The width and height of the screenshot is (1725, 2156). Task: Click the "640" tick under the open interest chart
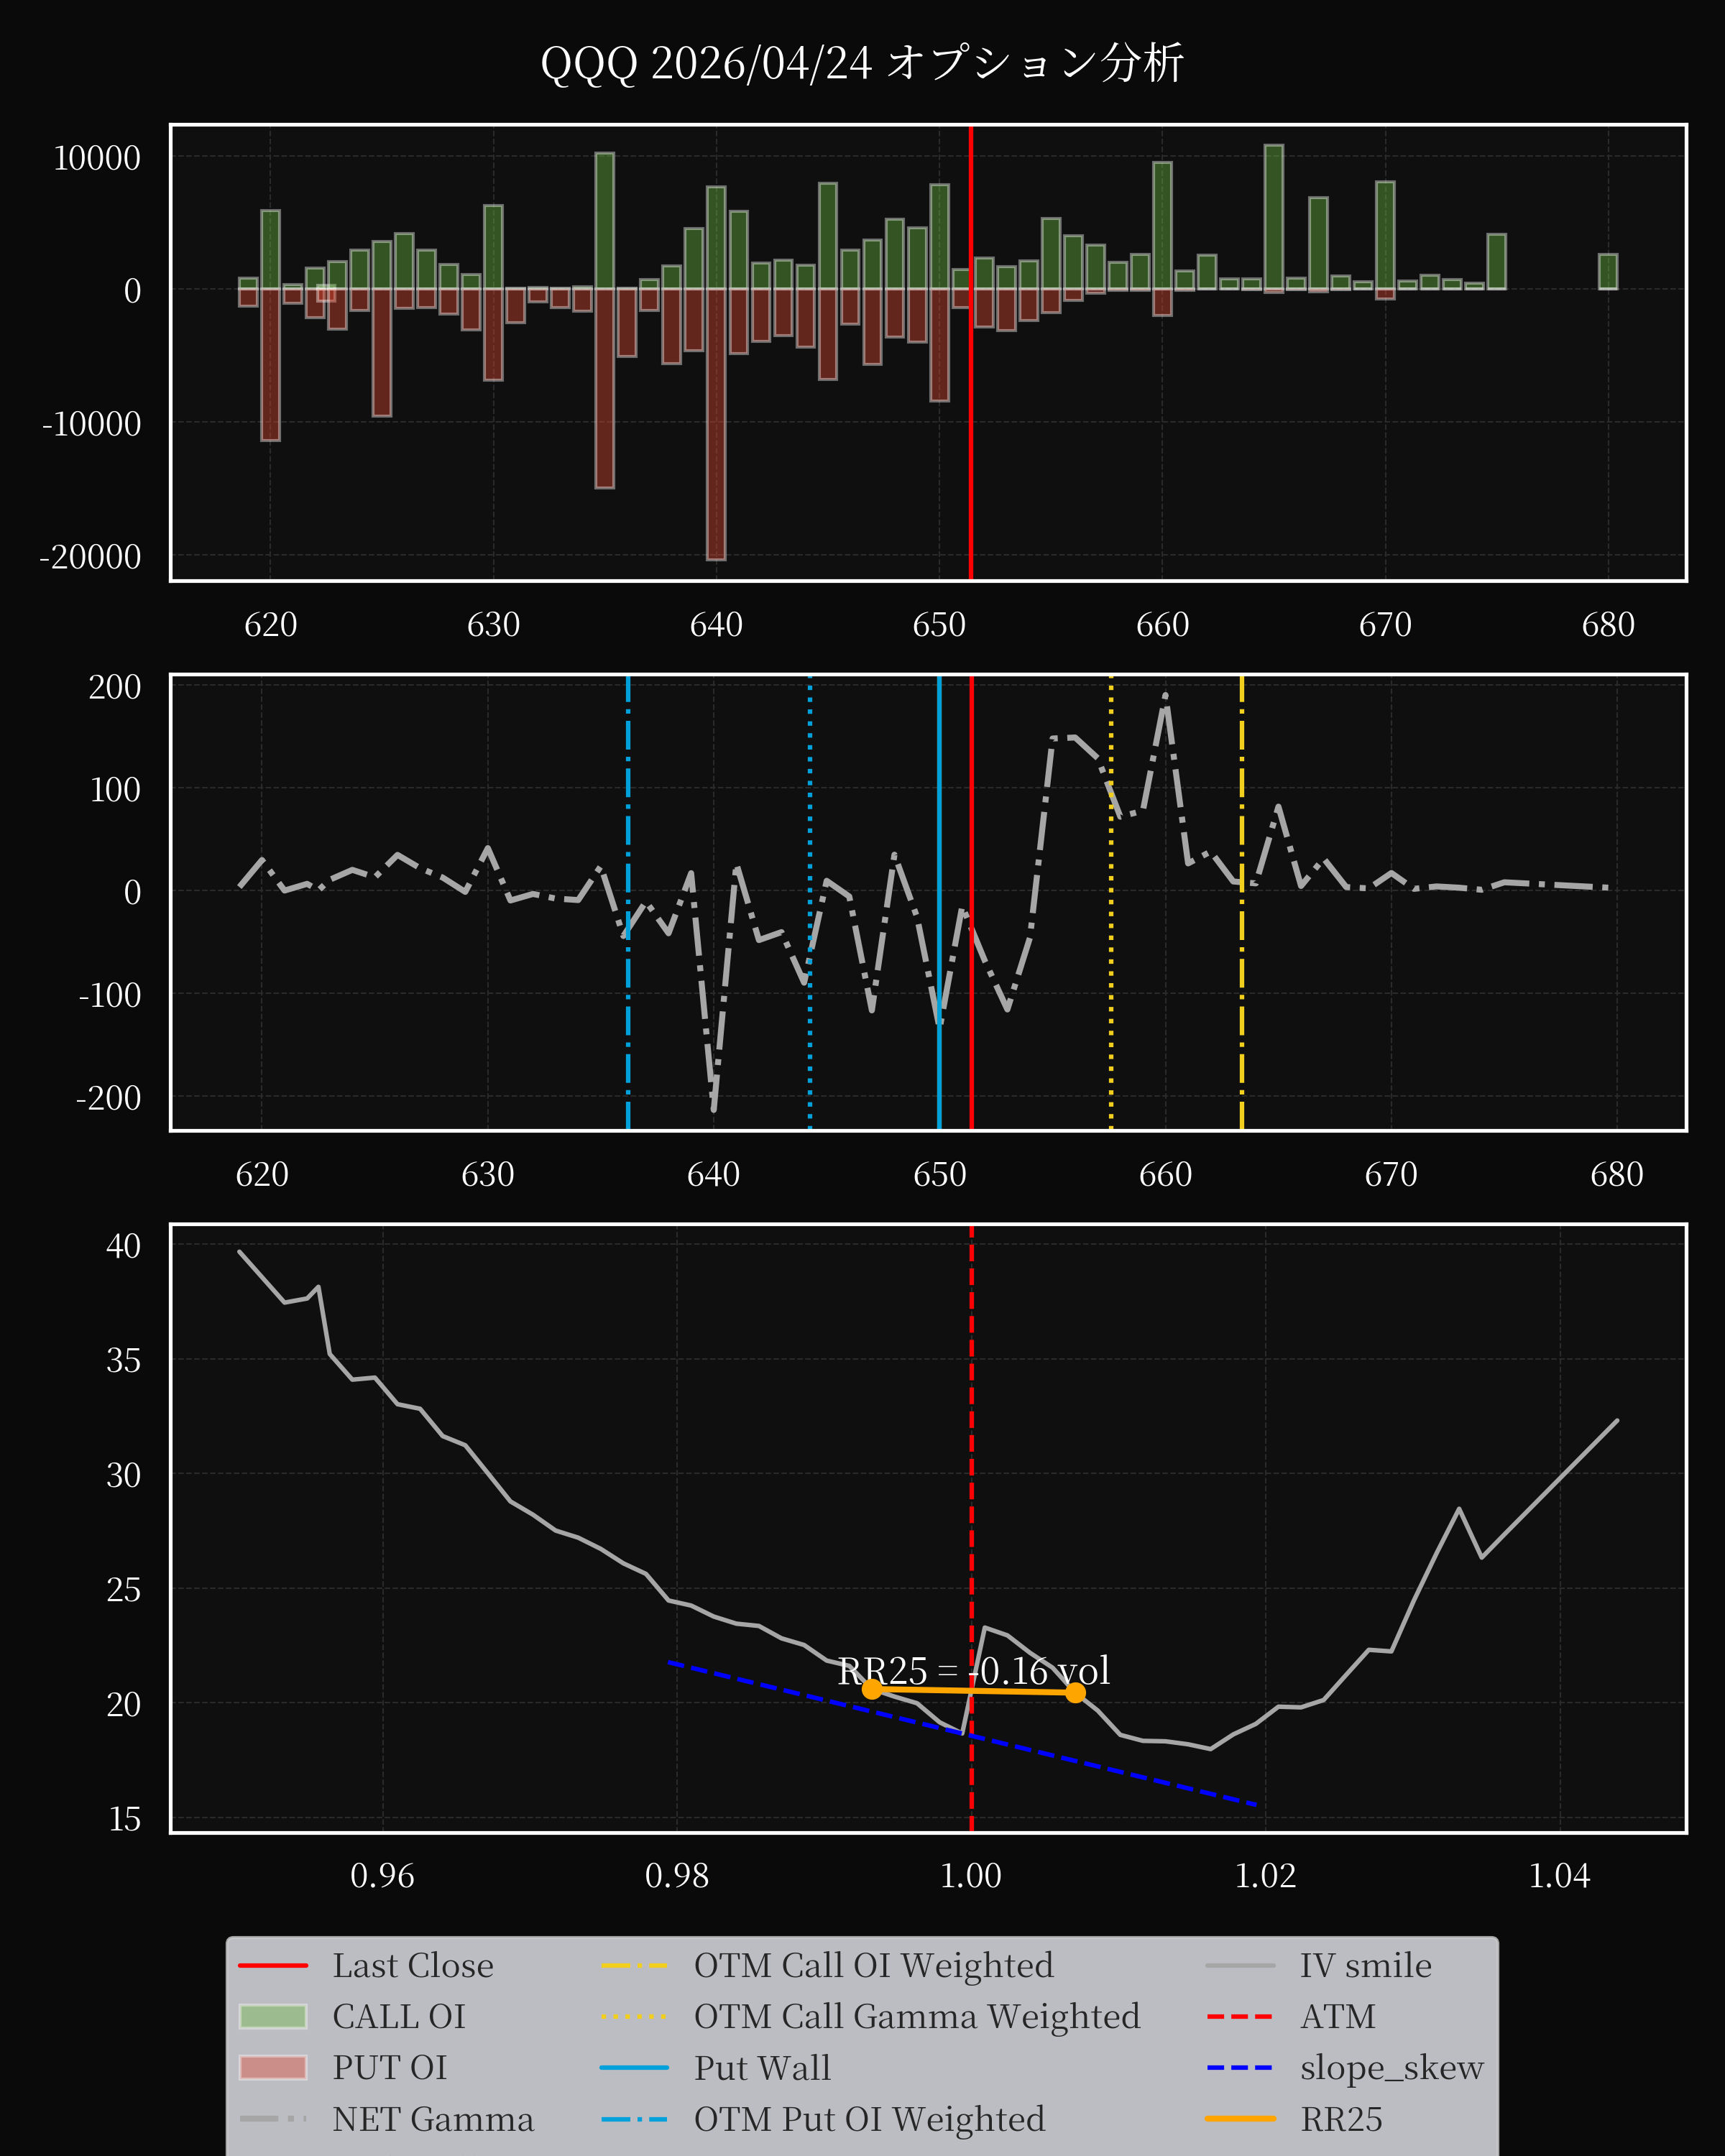[716, 625]
